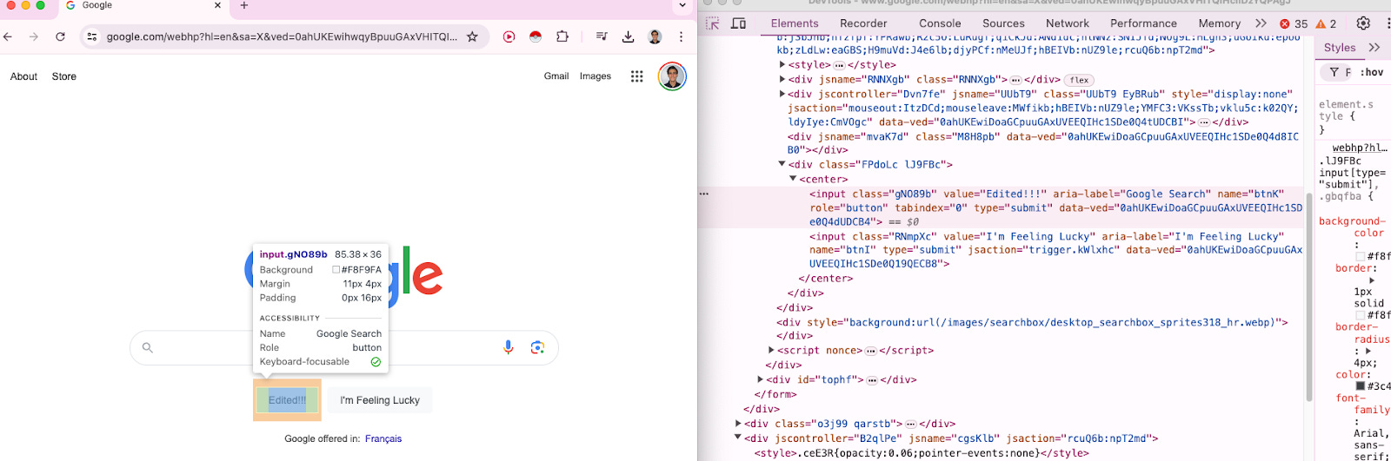Close the Google tab
This screenshot has height=461, width=1391.
(x=217, y=5)
